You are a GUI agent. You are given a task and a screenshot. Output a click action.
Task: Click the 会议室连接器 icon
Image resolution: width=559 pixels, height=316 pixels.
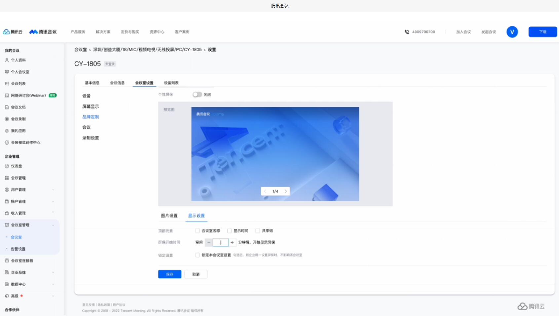coord(7,261)
